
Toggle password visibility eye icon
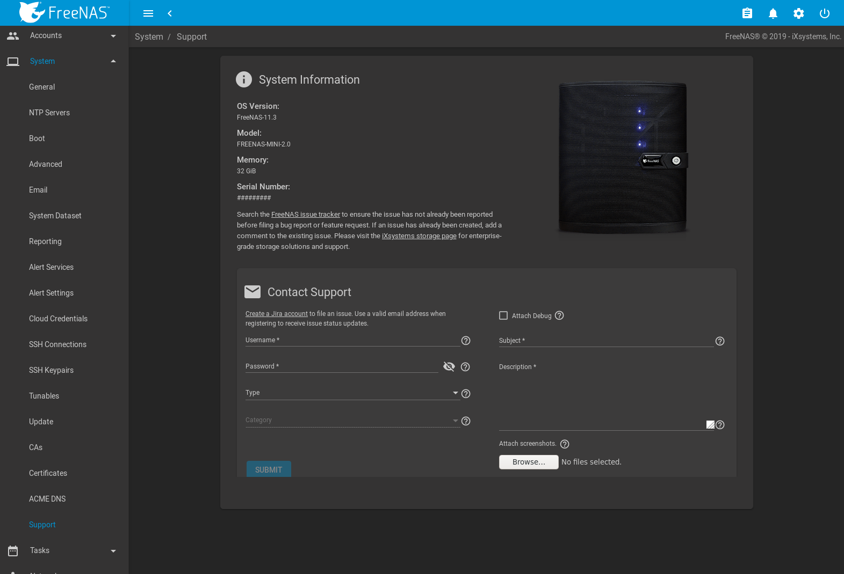[x=449, y=366]
